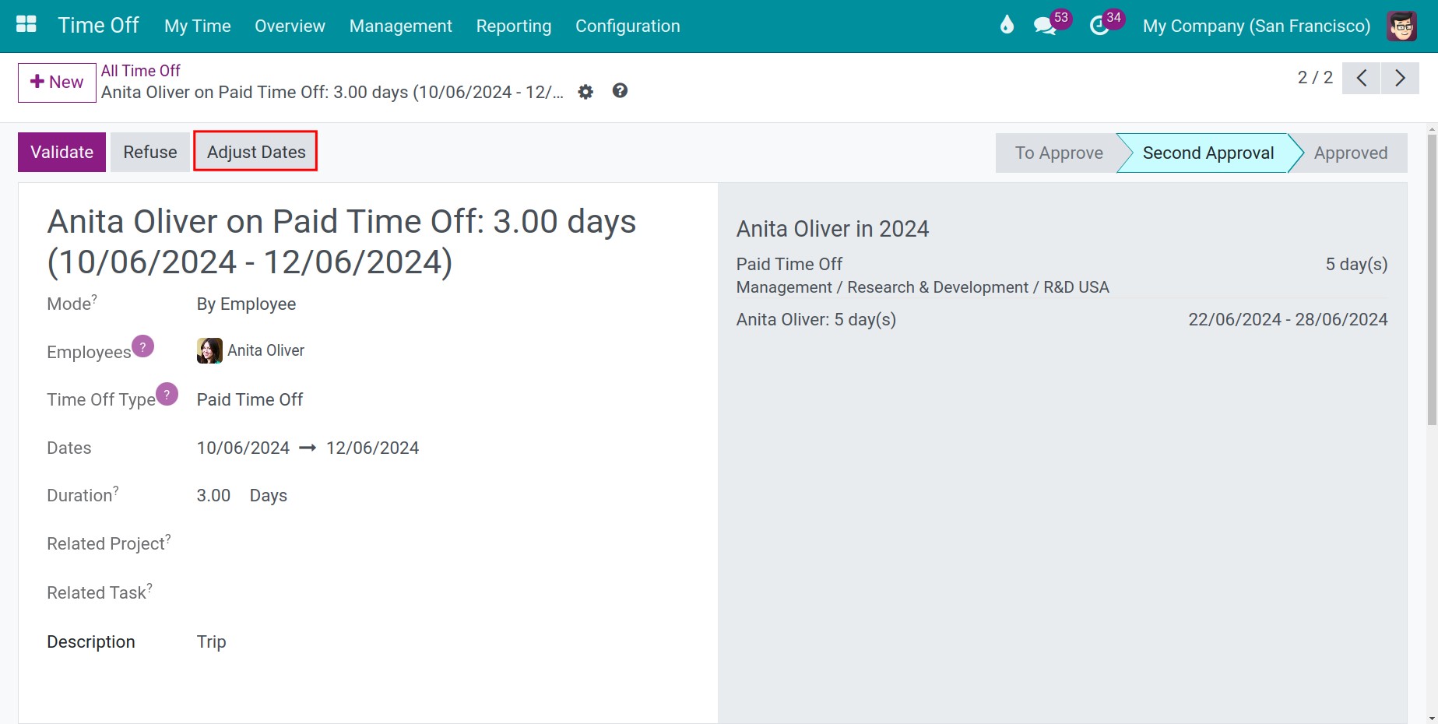The height and width of the screenshot is (724, 1438).
Task: Click the department path Management / Research & Development
Action: point(923,287)
